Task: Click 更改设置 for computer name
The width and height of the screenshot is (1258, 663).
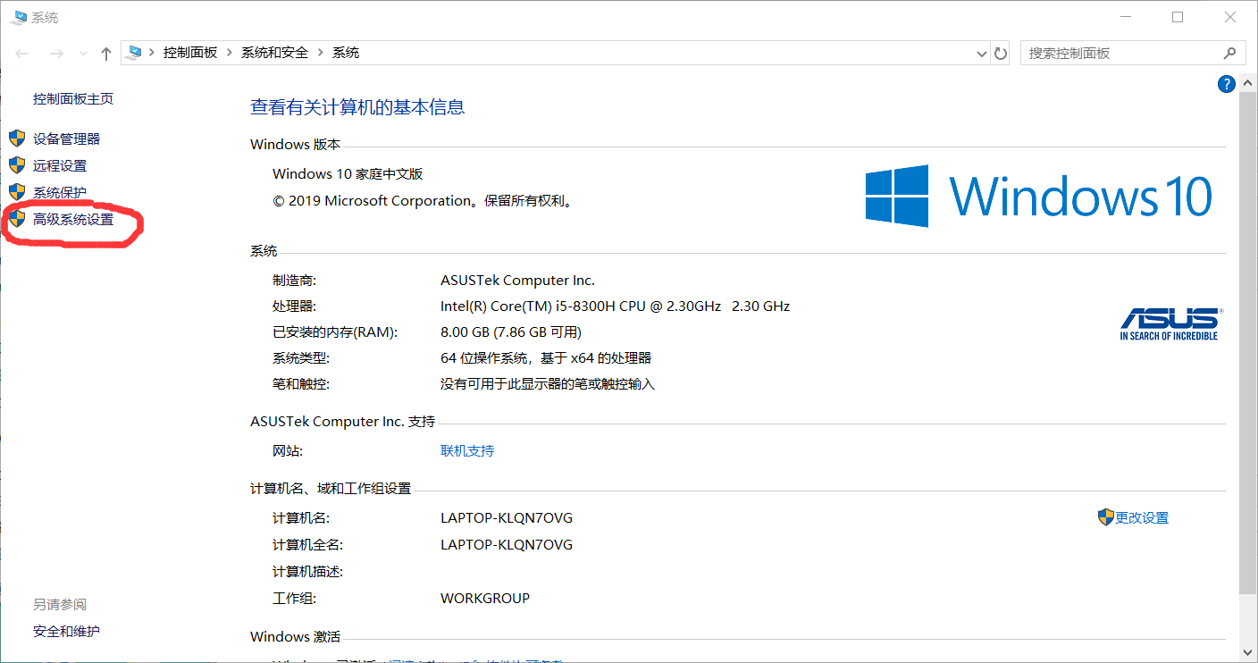Action: point(1142,517)
